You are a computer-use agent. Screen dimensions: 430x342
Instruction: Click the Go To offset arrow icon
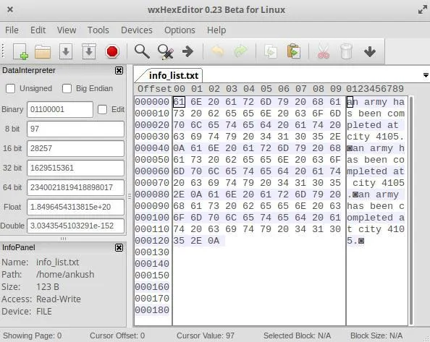pos(187,51)
